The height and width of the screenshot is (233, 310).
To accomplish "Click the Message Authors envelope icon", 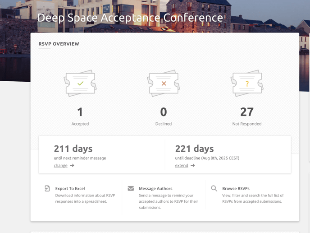I will (131, 188).
